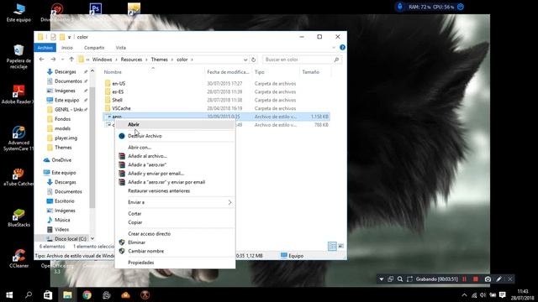Click the Windows Start button
Viewport: 538px width, 302px height.
coord(9,294)
